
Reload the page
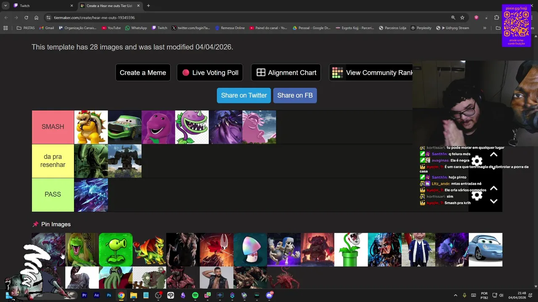pyautogui.click(x=26, y=18)
